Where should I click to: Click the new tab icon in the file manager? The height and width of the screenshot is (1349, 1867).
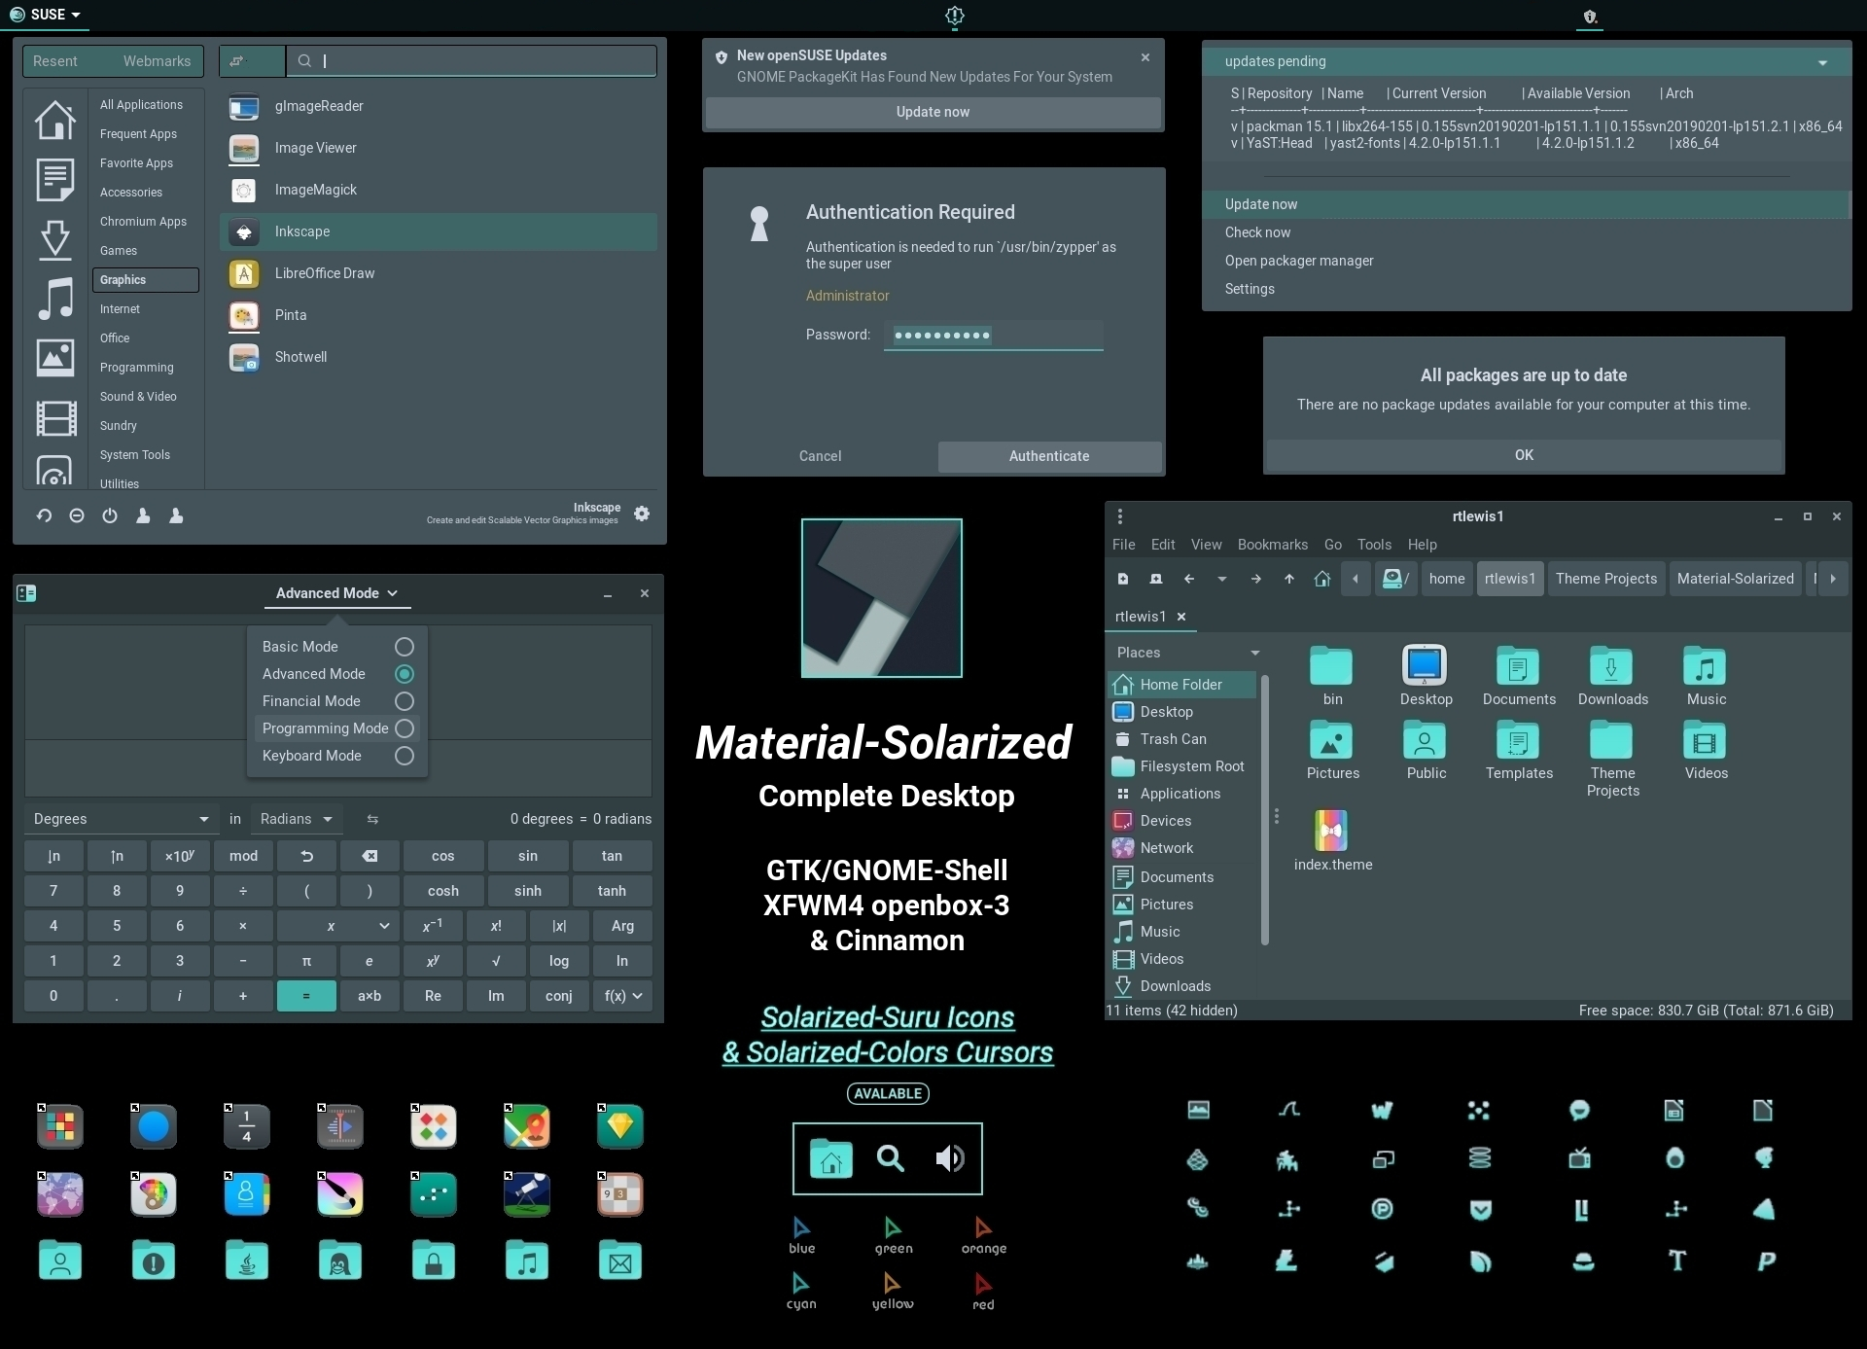coord(1123,579)
